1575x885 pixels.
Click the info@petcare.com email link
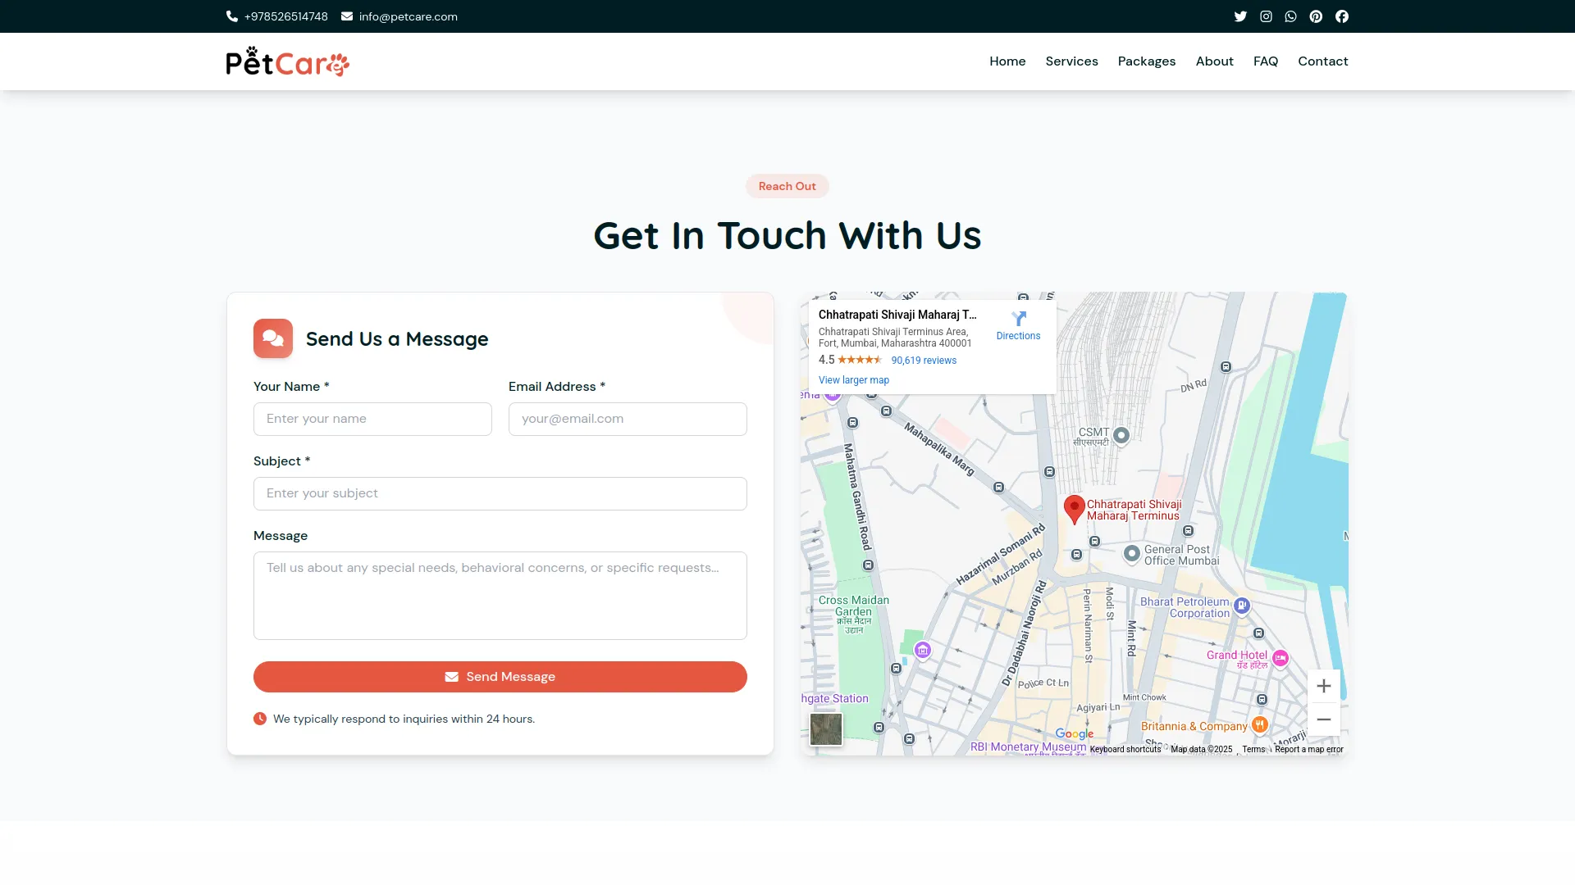point(408,16)
